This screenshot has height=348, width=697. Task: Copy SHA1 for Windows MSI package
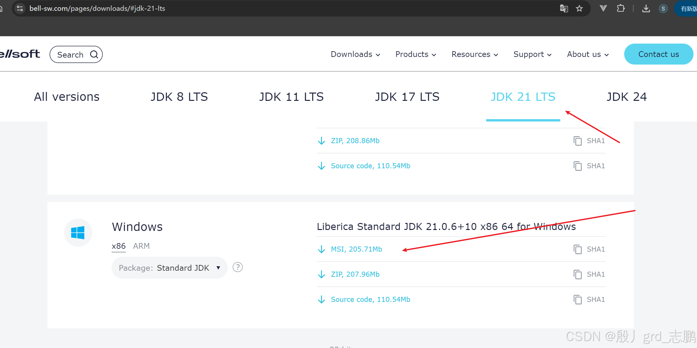(x=589, y=249)
